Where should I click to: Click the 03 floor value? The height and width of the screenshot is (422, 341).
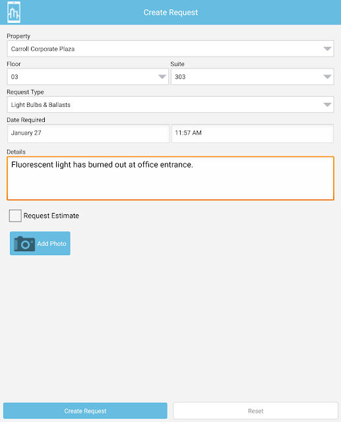(15, 77)
